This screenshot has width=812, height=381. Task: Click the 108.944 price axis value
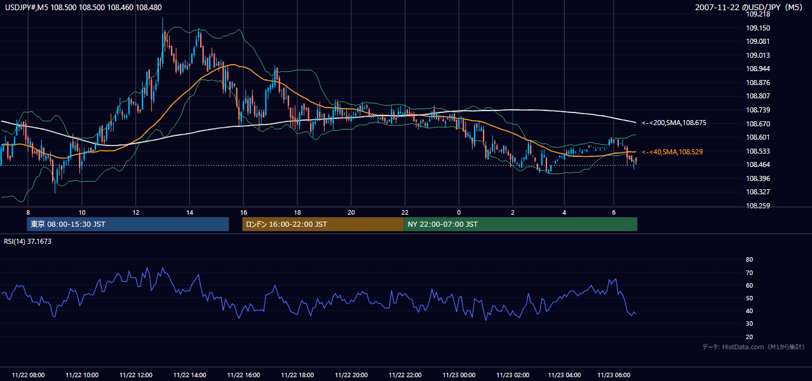[x=757, y=69]
